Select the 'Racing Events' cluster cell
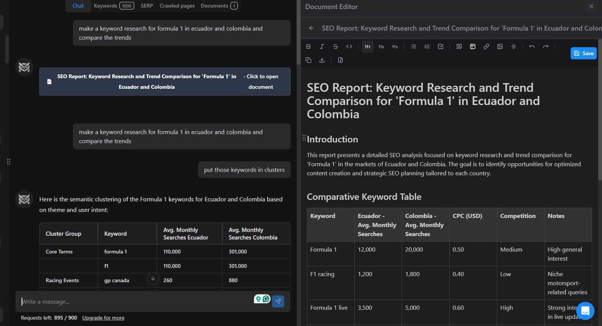Image resolution: width=602 pixels, height=326 pixels. [x=68, y=280]
